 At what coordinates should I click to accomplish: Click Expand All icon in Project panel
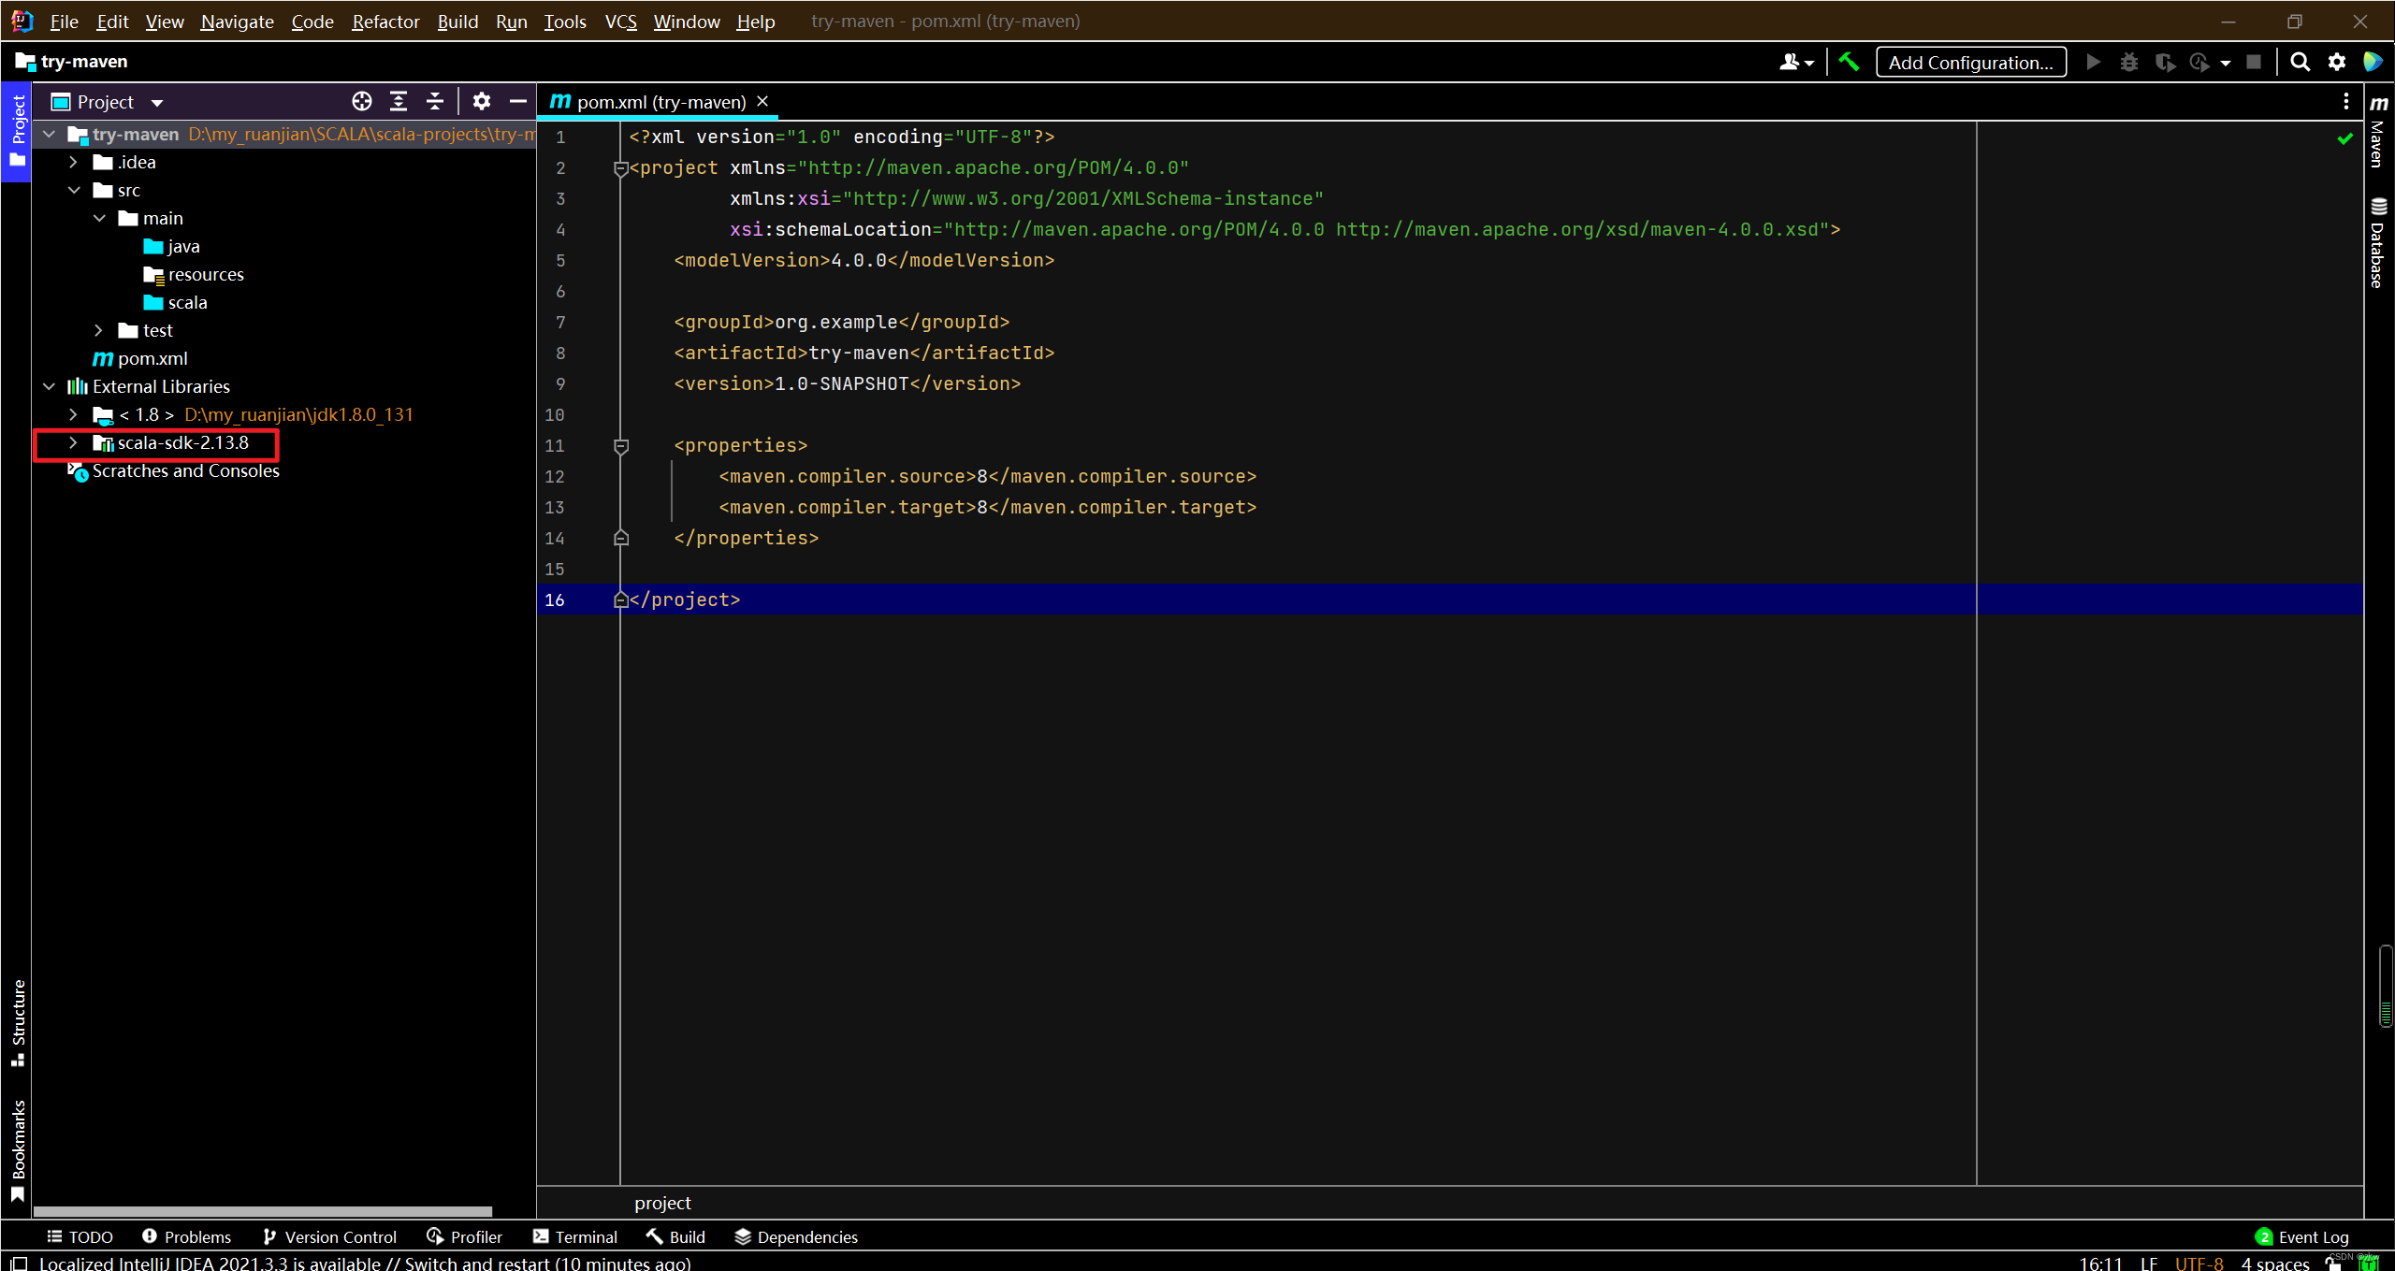(x=399, y=101)
